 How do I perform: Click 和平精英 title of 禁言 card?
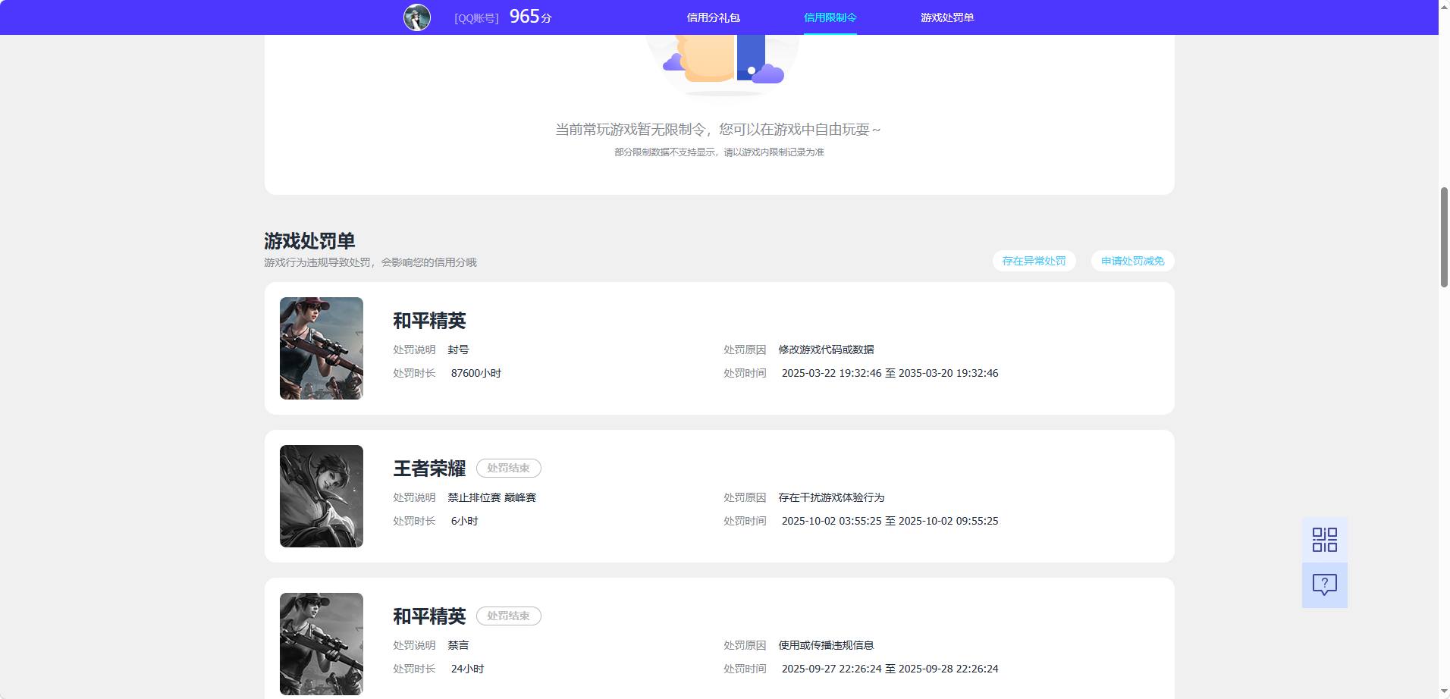click(429, 616)
